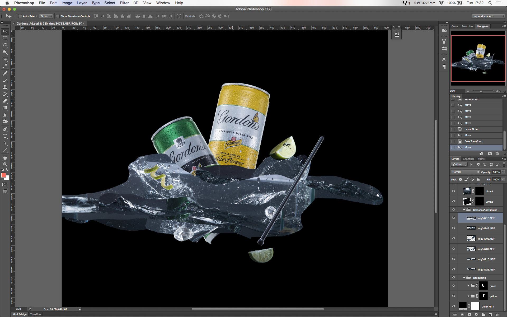Select the Gradient tool

pyautogui.click(x=5, y=108)
